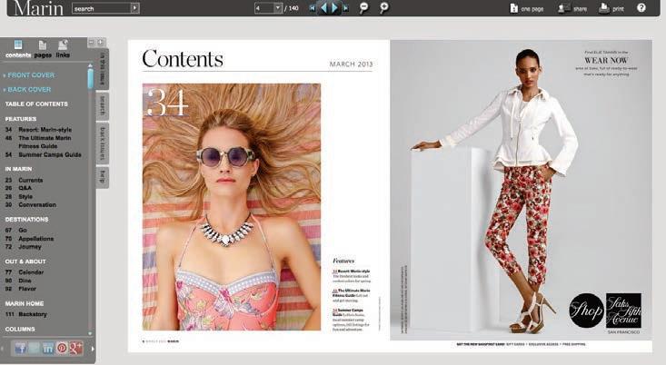This screenshot has width=666, height=365.
Task: Switch to one page view
Action: click(527, 8)
